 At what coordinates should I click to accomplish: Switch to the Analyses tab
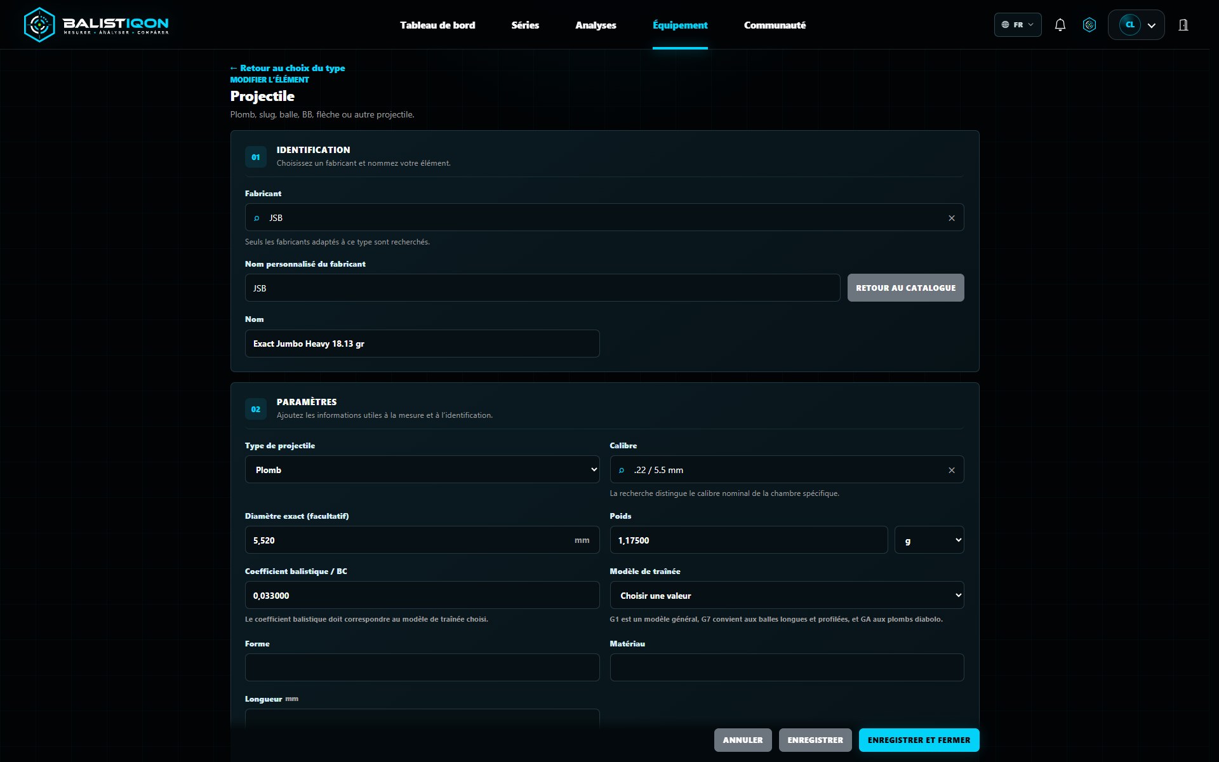[596, 25]
